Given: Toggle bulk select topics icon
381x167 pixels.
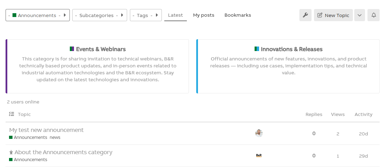Looking at the screenshot, I should click(11, 114).
